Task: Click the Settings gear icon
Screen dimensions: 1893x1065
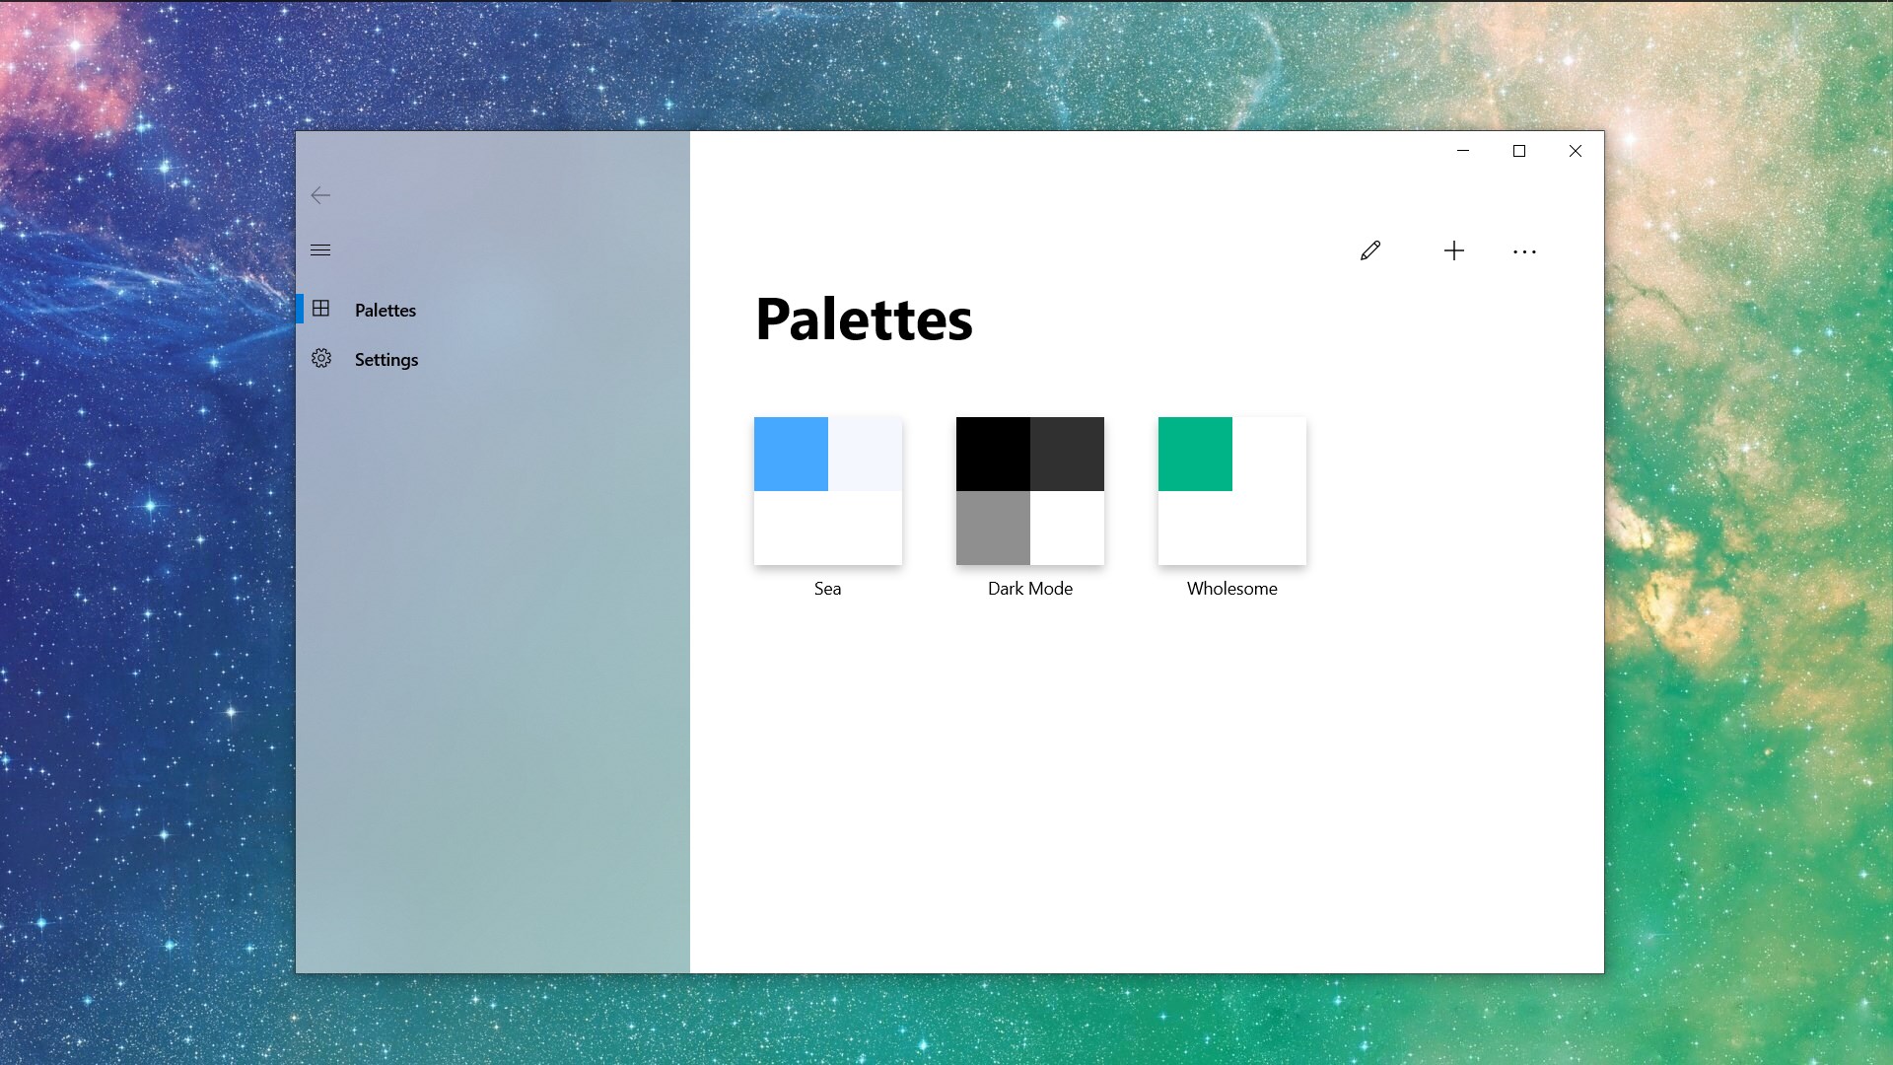Action: pos(321,359)
